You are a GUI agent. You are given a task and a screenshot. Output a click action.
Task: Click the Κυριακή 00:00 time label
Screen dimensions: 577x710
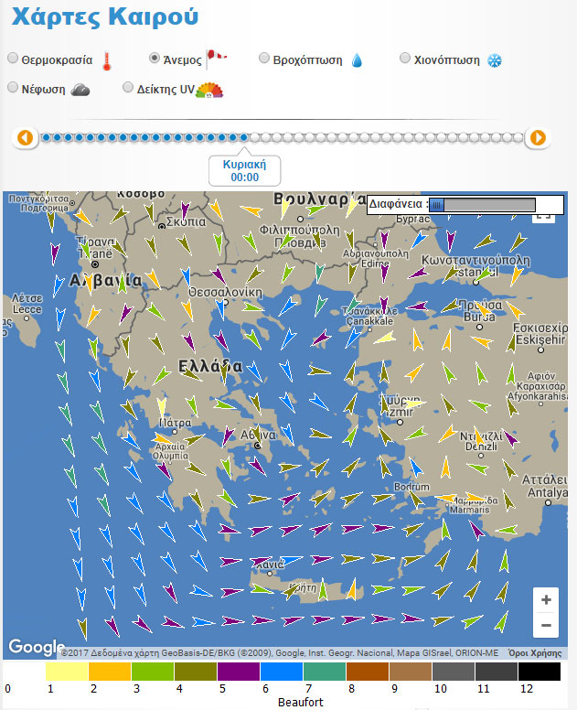coord(244,171)
